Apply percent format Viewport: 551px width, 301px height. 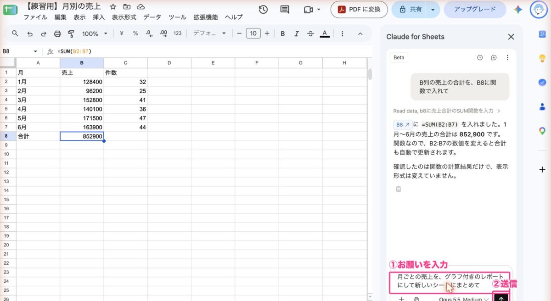click(x=135, y=33)
